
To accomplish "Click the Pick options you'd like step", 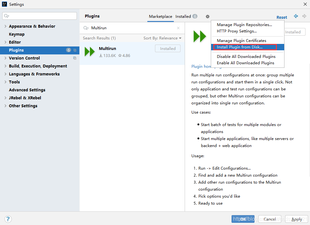I will [219, 196].
